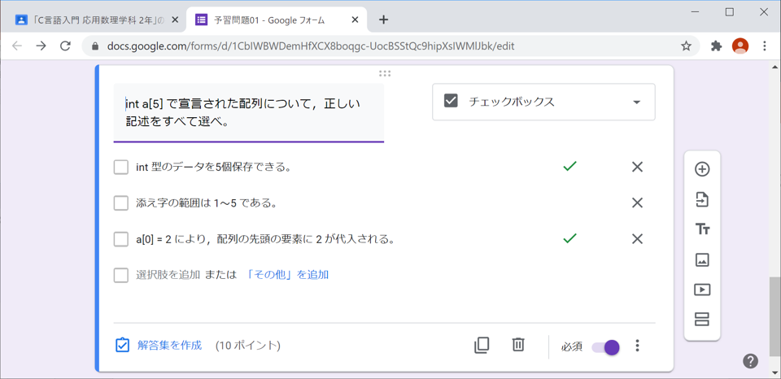Click the 「その他」を追加 link
The image size is (781, 379).
click(x=287, y=275)
